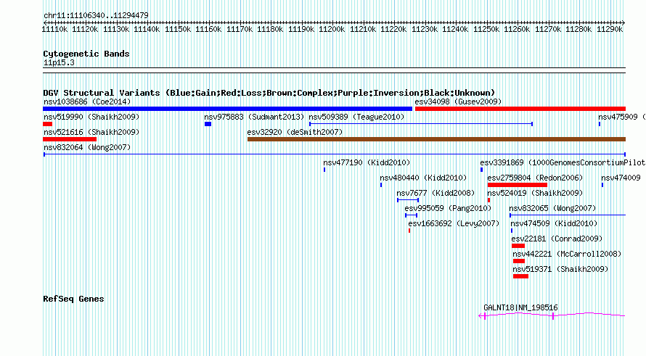
Task: Select the esv22181 (Conrad2009) red bar
Action: pos(518,246)
